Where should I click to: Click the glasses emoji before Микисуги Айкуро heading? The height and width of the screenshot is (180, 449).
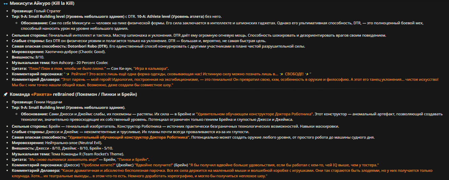pos(5,4)
